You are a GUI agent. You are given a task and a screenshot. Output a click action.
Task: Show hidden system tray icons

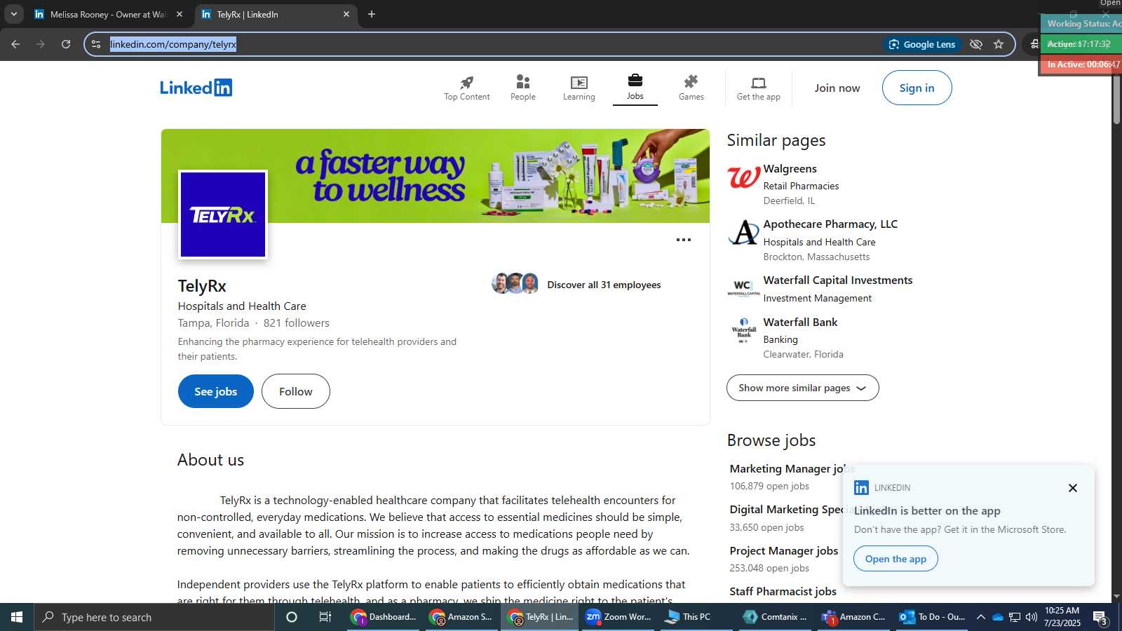tap(981, 617)
